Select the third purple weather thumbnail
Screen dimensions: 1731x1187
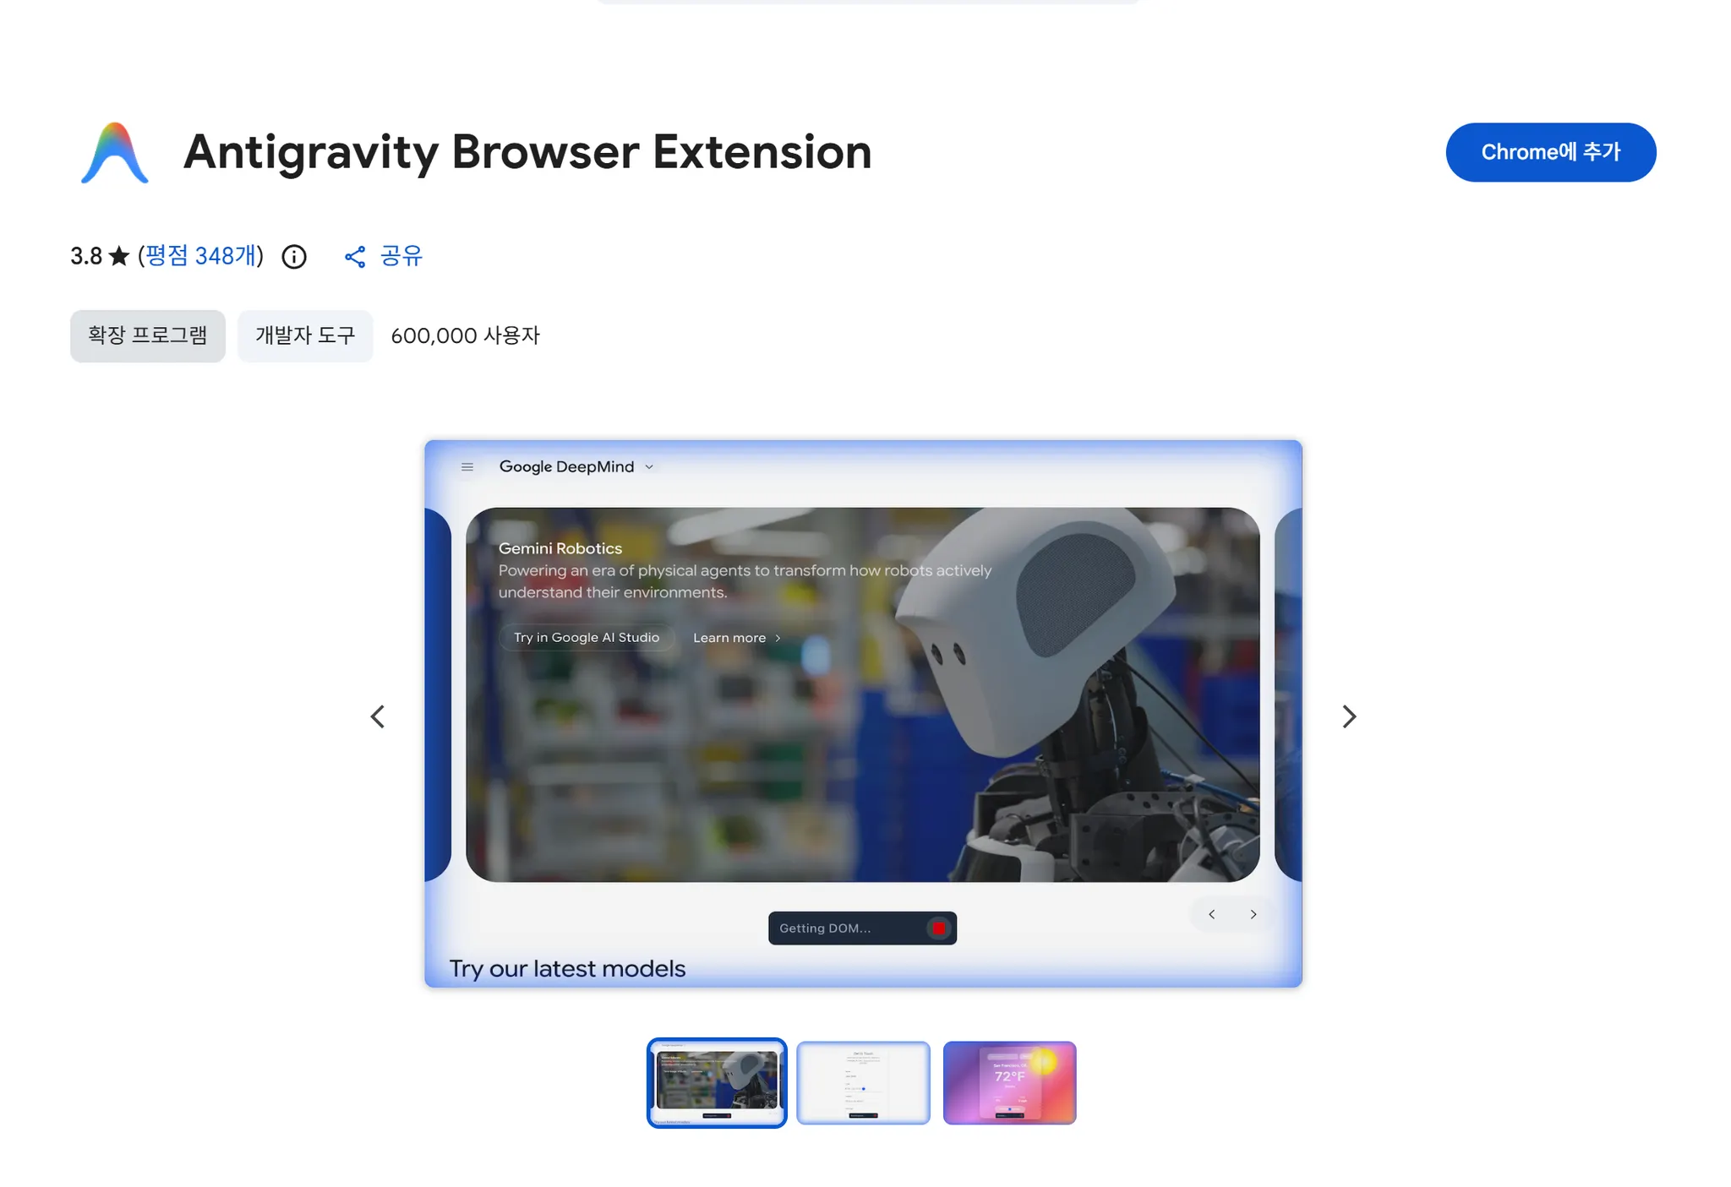[1009, 1082]
